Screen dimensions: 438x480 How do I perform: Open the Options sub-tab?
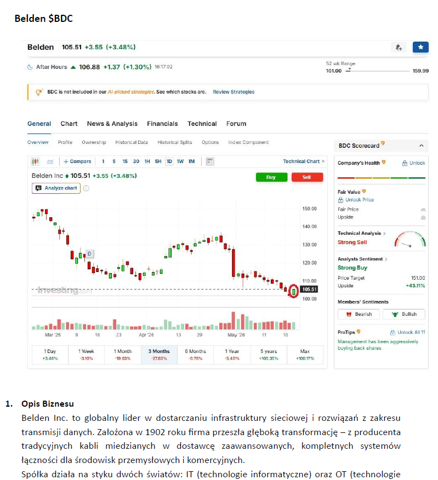211,142
